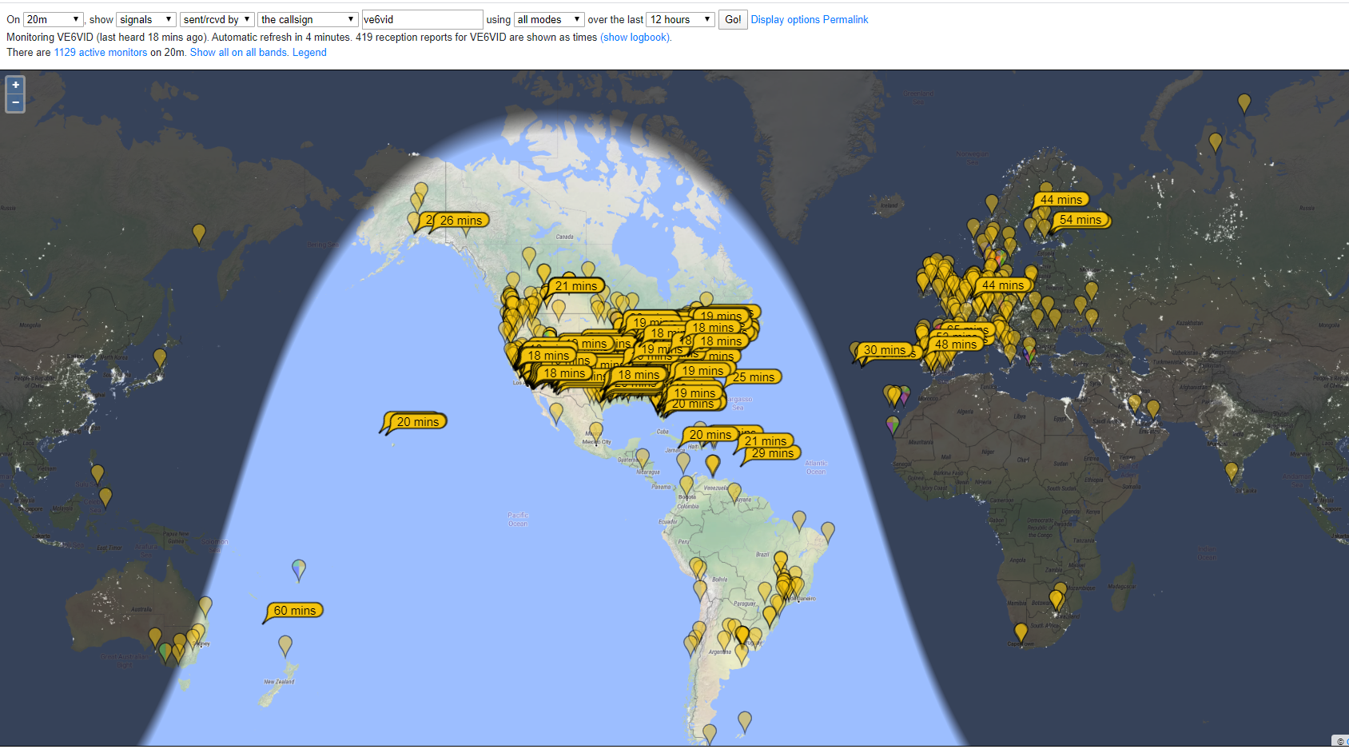The height and width of the screenshot is (749, 1349).
Task: Open the '12 hours' time range dropdown
Action: click(x=680, y=19)
